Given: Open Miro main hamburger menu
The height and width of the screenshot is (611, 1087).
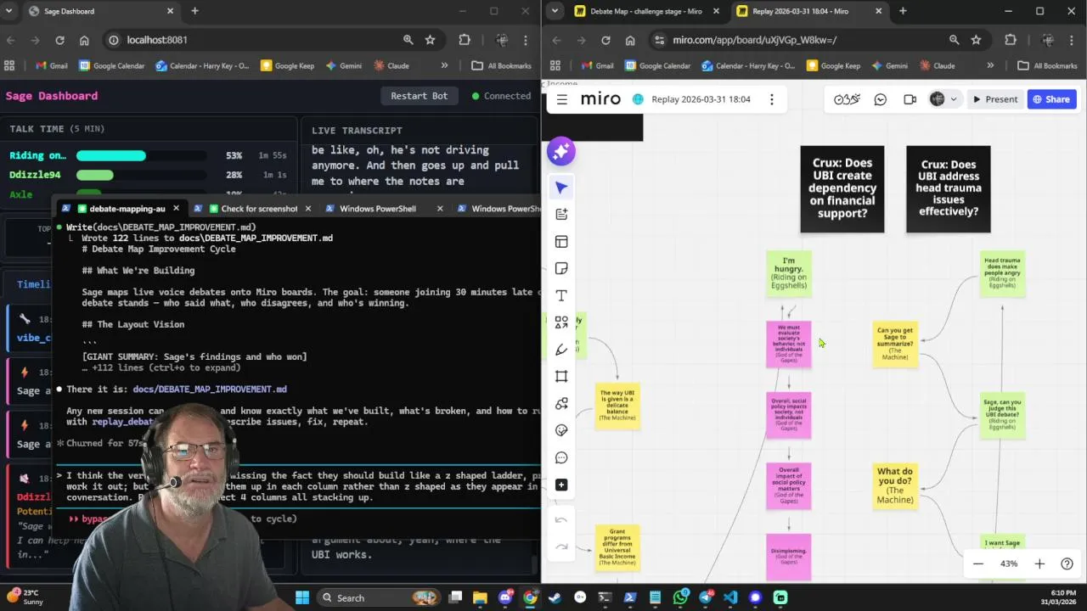Looking at the screenshot, I should [561, 99].
